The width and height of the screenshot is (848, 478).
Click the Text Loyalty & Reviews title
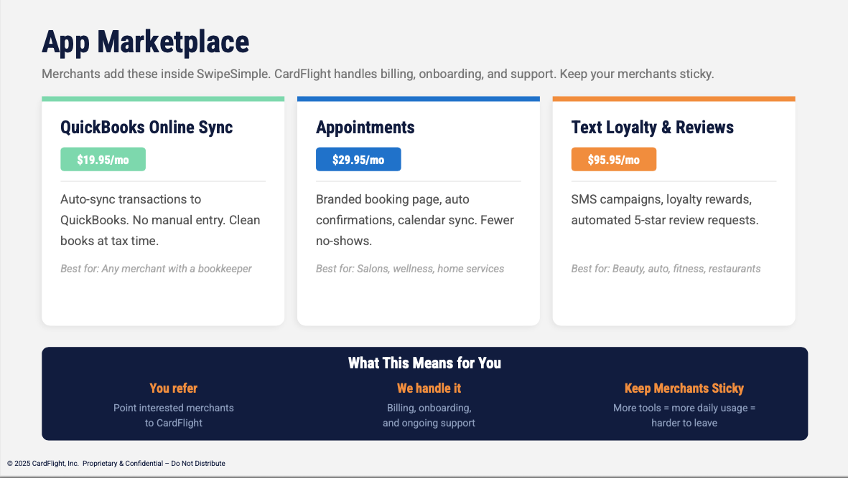click(x=652, y=128)
